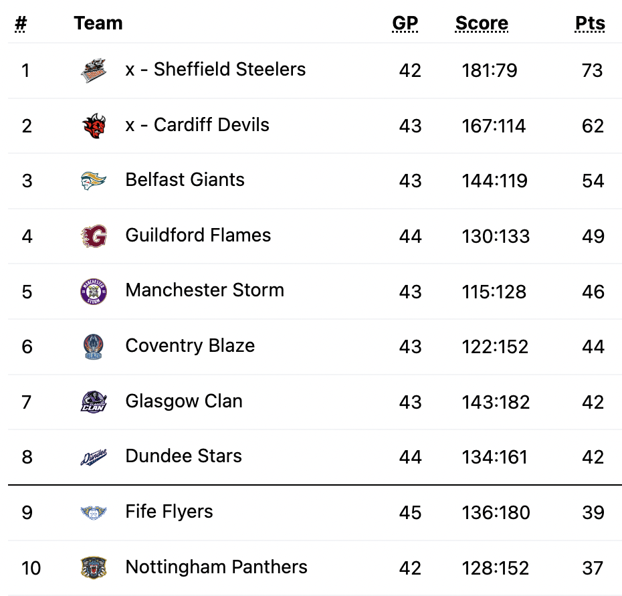Sort standings by the Pts column header
Viewport: 622px width, 596px height.
[590, 23]
